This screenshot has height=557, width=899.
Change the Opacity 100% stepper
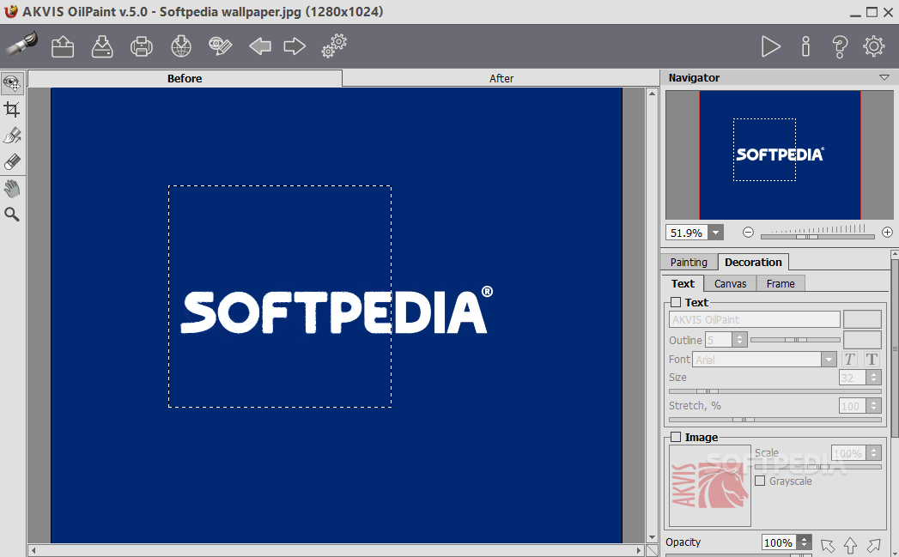(805, 542)
